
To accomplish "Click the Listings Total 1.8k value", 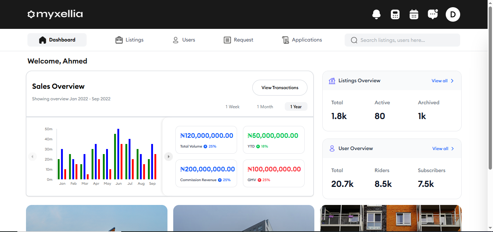I will [x=339, y=116].
